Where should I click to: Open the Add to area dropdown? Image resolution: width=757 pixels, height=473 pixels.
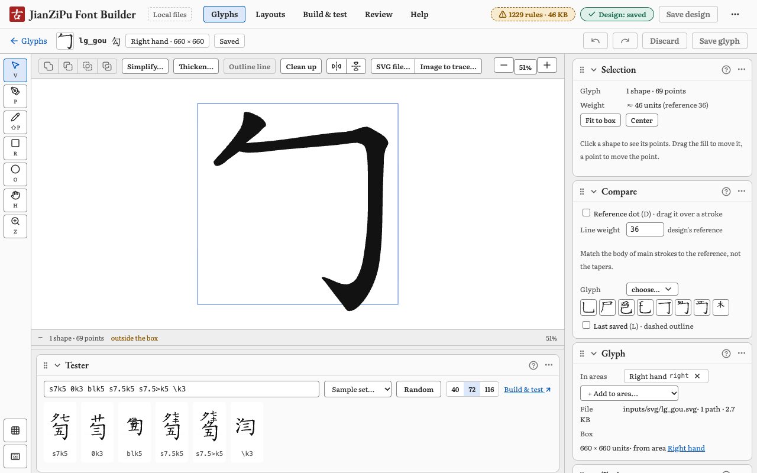(629, 393)
